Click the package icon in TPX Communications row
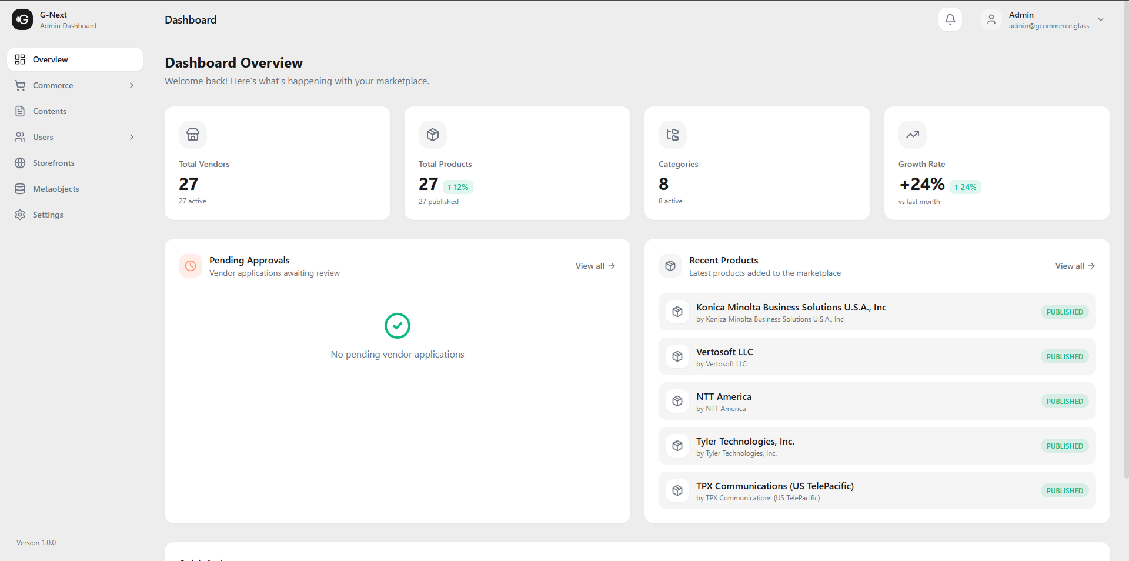1129x561 pixels. 677,490
